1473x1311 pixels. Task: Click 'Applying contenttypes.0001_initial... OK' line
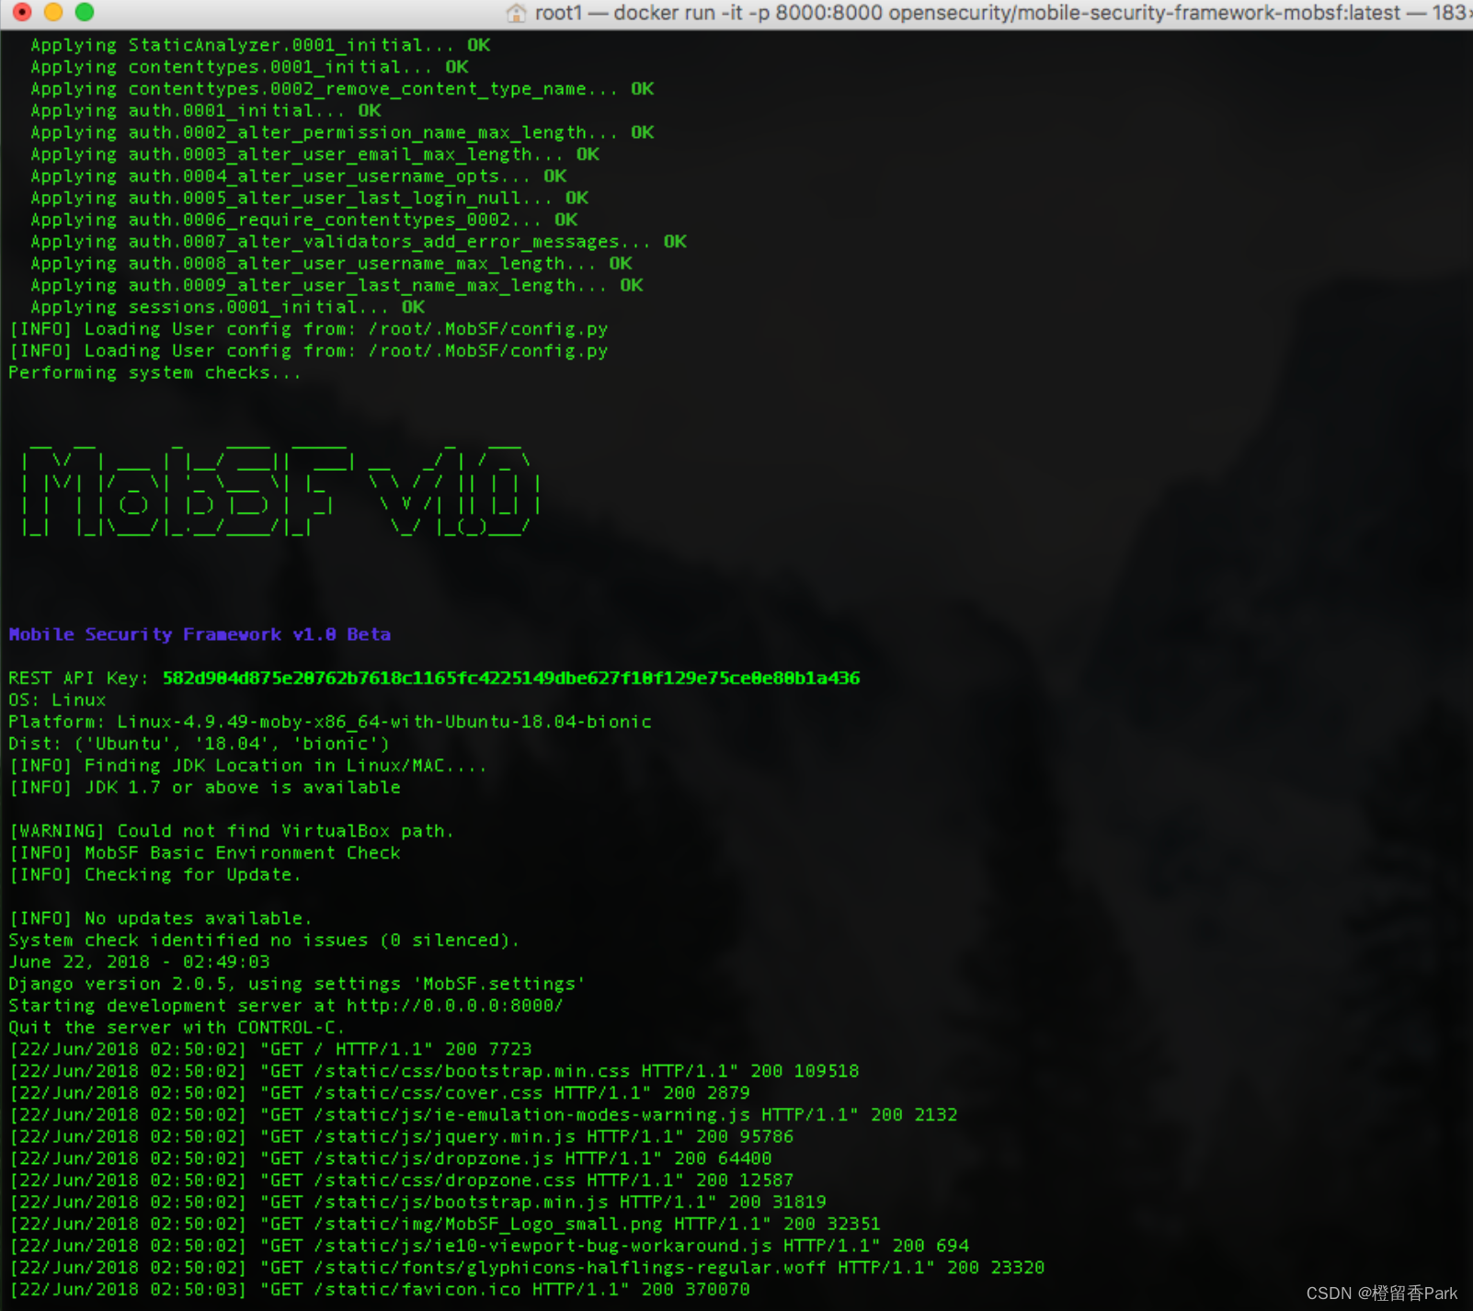249,67
